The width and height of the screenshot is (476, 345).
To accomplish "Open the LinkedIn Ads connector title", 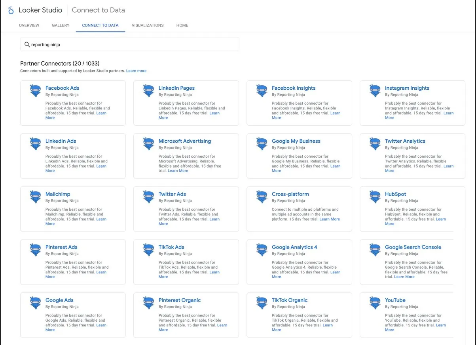I will tap(61, 141).
